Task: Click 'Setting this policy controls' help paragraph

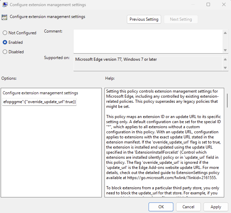Action: (x=162, y=99)
